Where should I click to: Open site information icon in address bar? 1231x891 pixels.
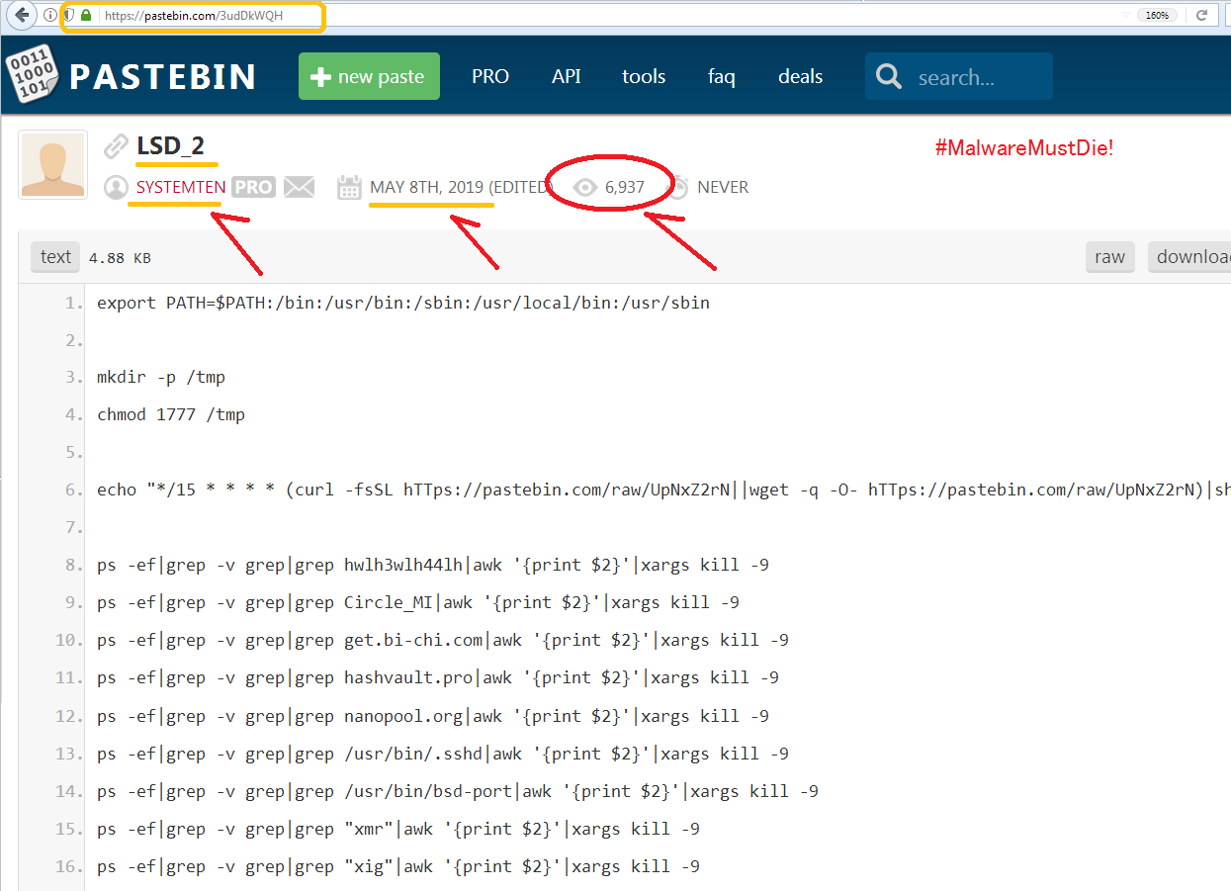click(50, 16)
